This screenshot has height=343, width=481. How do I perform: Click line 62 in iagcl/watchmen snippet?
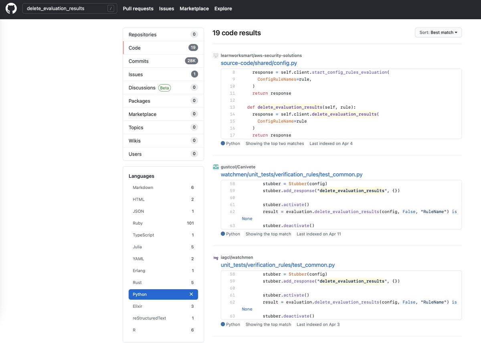click(232, 302)
